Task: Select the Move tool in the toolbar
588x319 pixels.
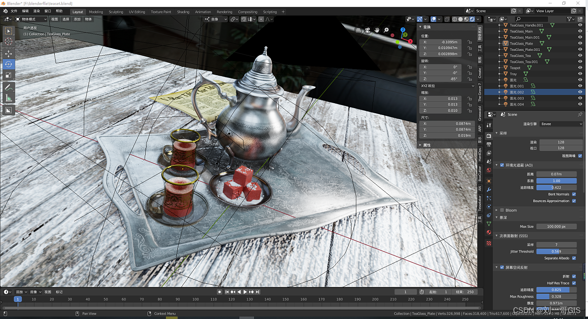Action: [9, 53]
